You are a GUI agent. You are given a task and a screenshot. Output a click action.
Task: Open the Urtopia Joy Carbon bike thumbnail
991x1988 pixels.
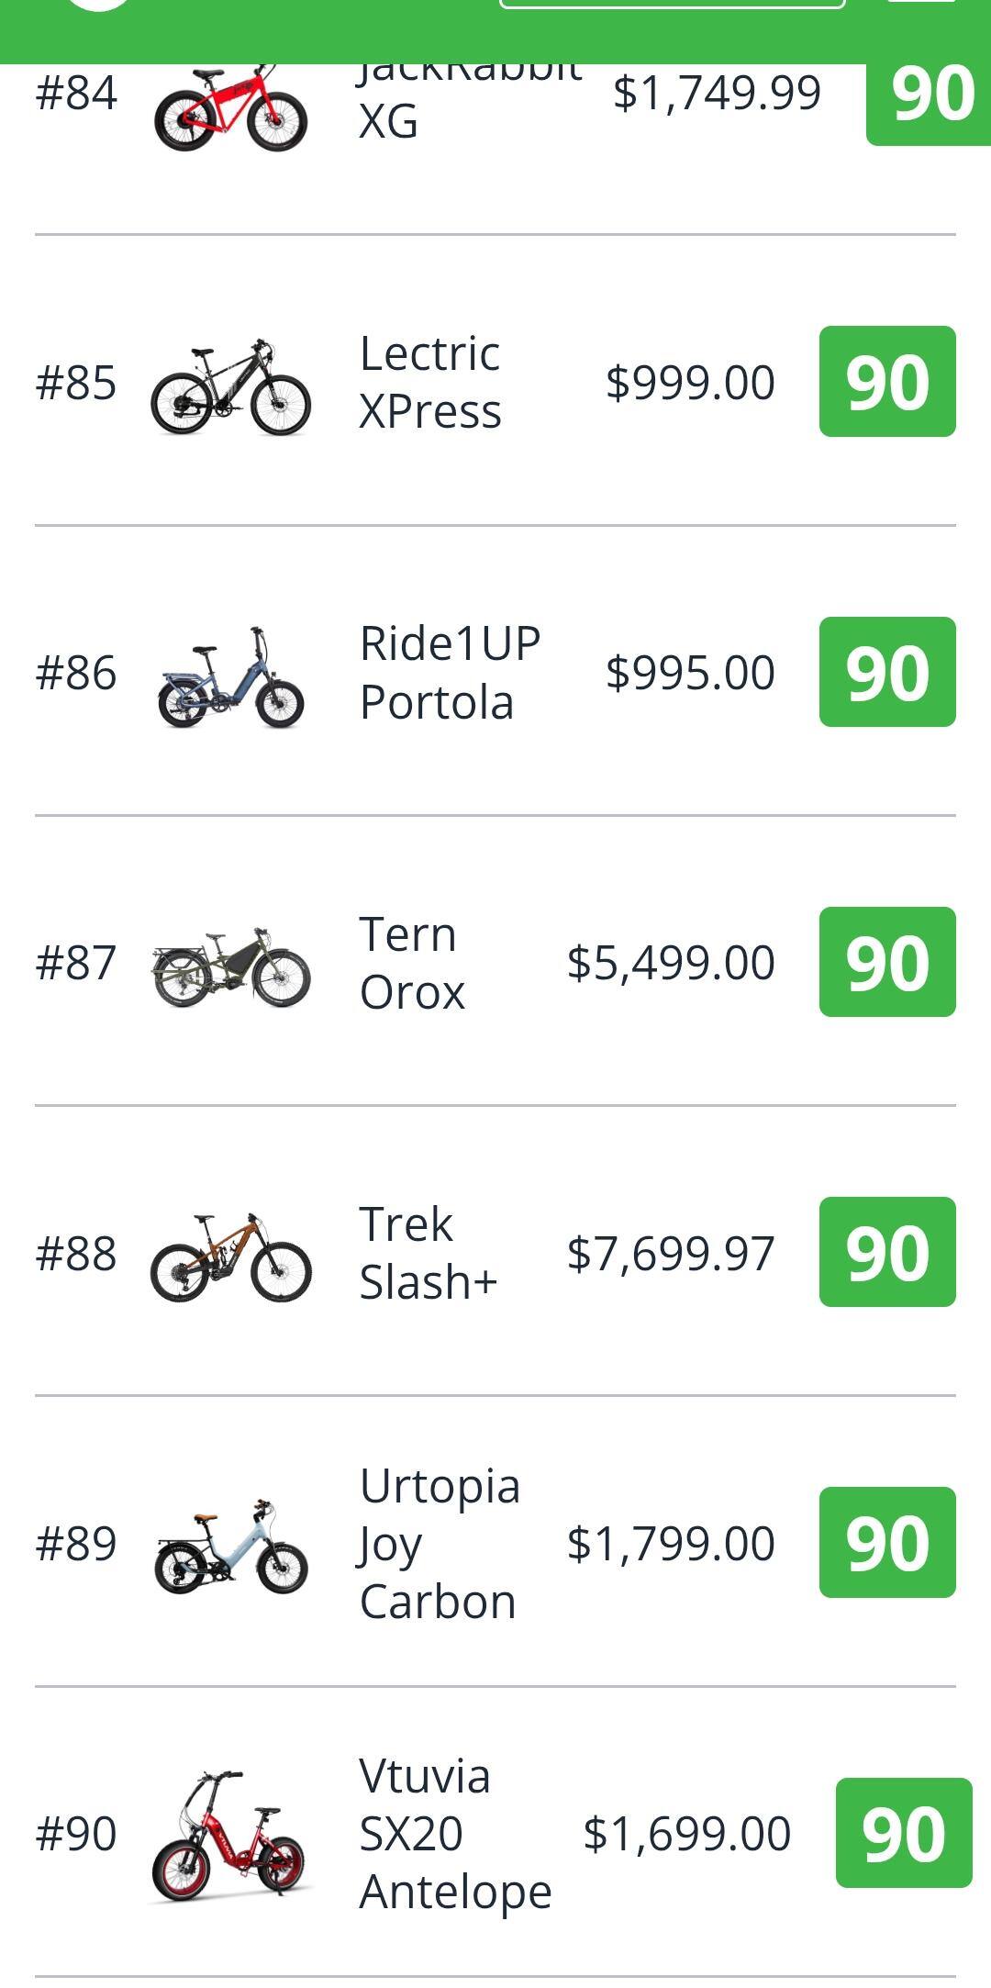(230, 1547)
